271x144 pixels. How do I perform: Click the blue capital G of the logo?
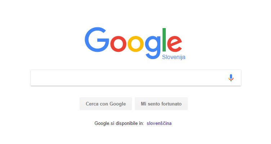coord(97,40)
